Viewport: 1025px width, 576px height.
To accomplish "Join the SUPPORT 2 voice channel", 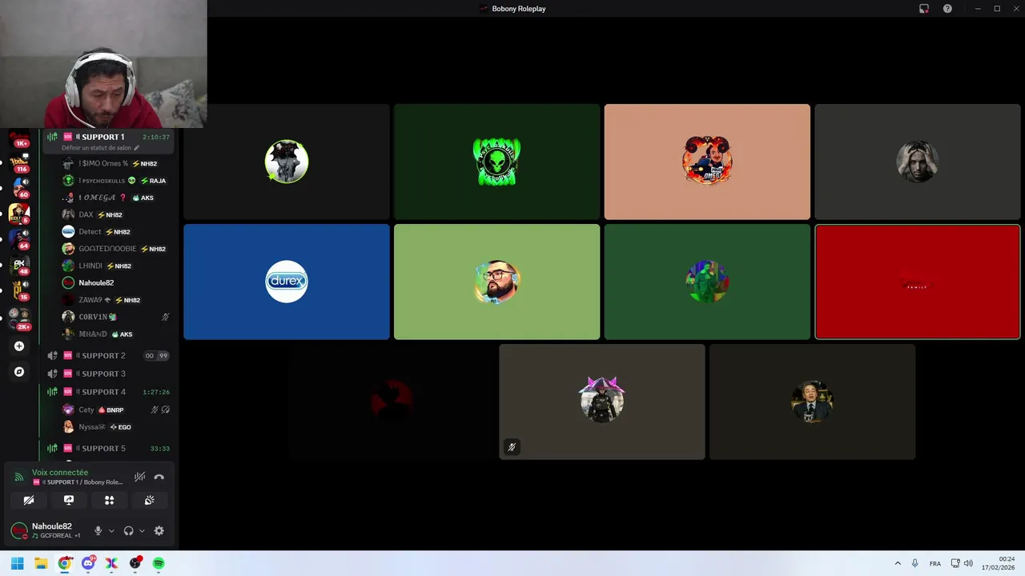I will pos(108,355).
